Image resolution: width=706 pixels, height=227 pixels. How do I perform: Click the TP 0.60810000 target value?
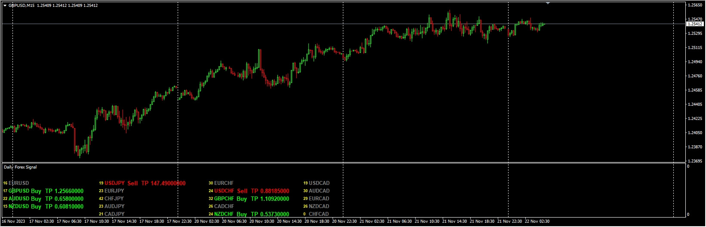click(65, 206)
